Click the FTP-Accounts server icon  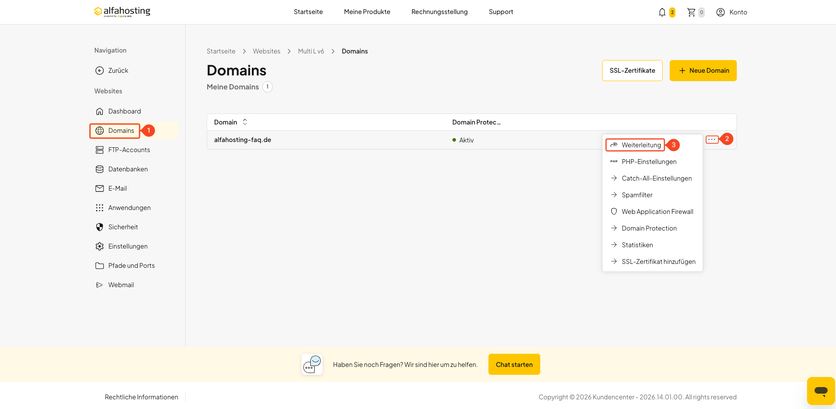click(x=100, y=150)
